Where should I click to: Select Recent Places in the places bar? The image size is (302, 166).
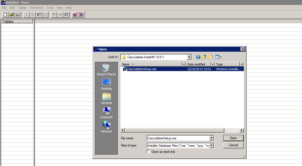[x=106, y=70]
